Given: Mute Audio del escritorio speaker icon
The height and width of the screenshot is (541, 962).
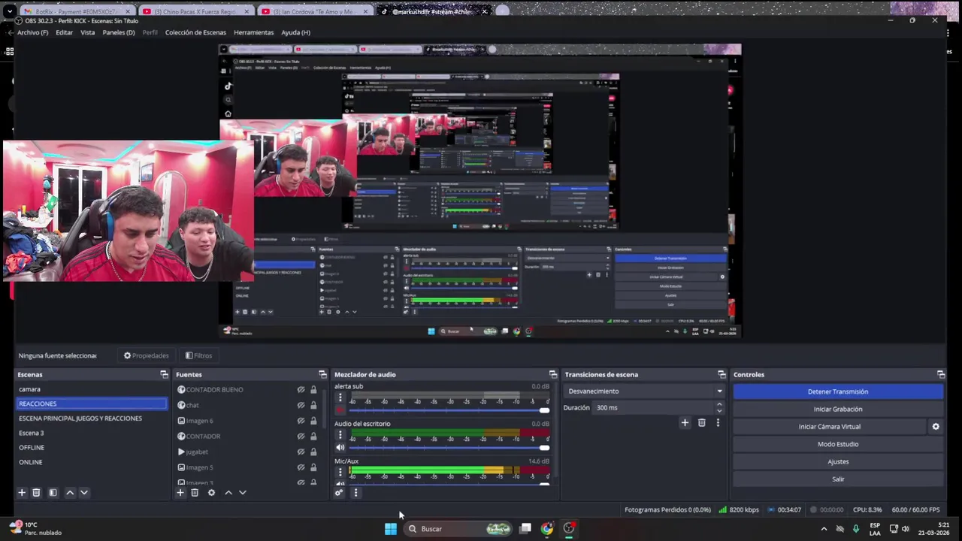Looking at the screenshot, I should [x=340, y=448].
